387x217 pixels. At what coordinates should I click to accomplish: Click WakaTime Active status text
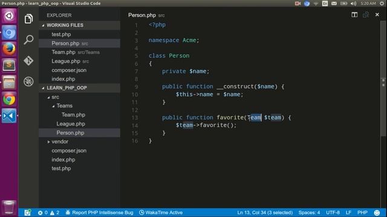[x=164, y=213]
